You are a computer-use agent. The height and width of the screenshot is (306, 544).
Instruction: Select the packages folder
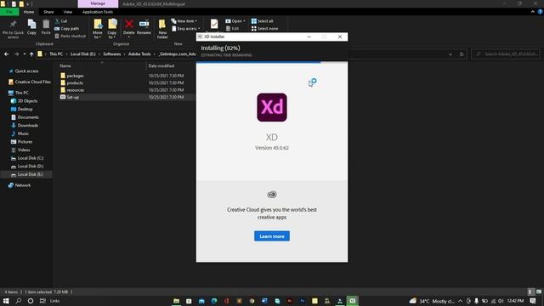pos(75,76)
